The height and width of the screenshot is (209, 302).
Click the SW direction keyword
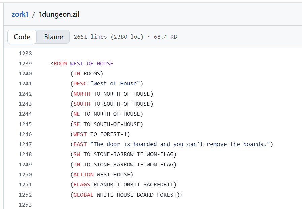click(x=77, y=154)
